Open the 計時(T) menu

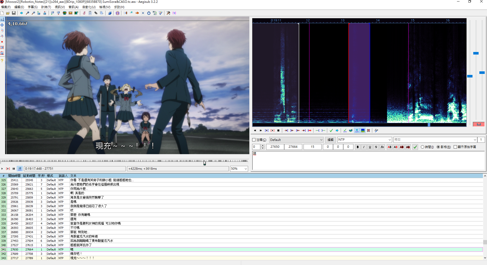(46, 7)
